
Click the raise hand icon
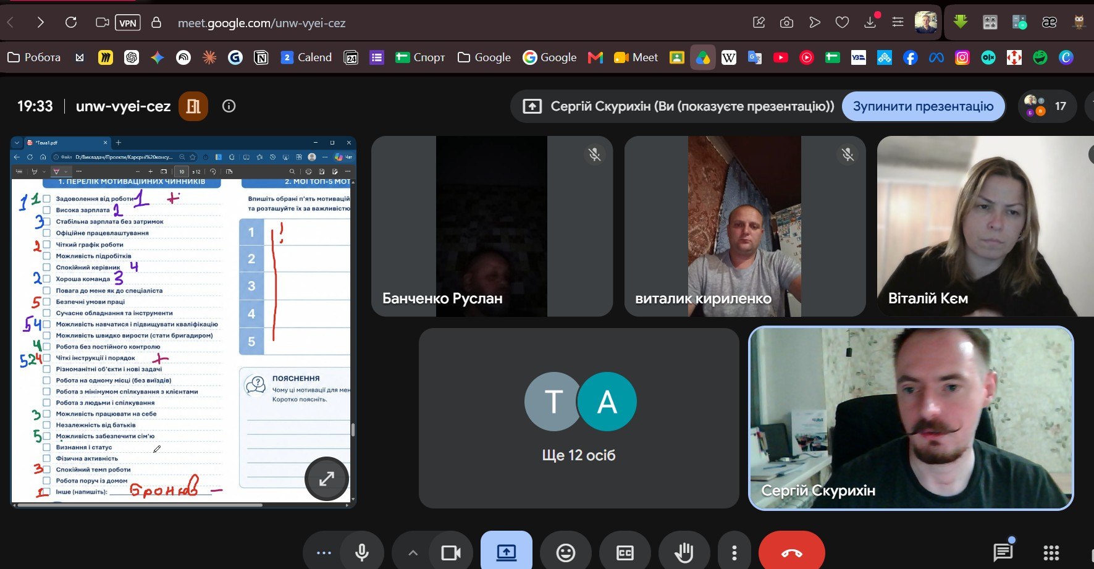click(x=684, y=552)
